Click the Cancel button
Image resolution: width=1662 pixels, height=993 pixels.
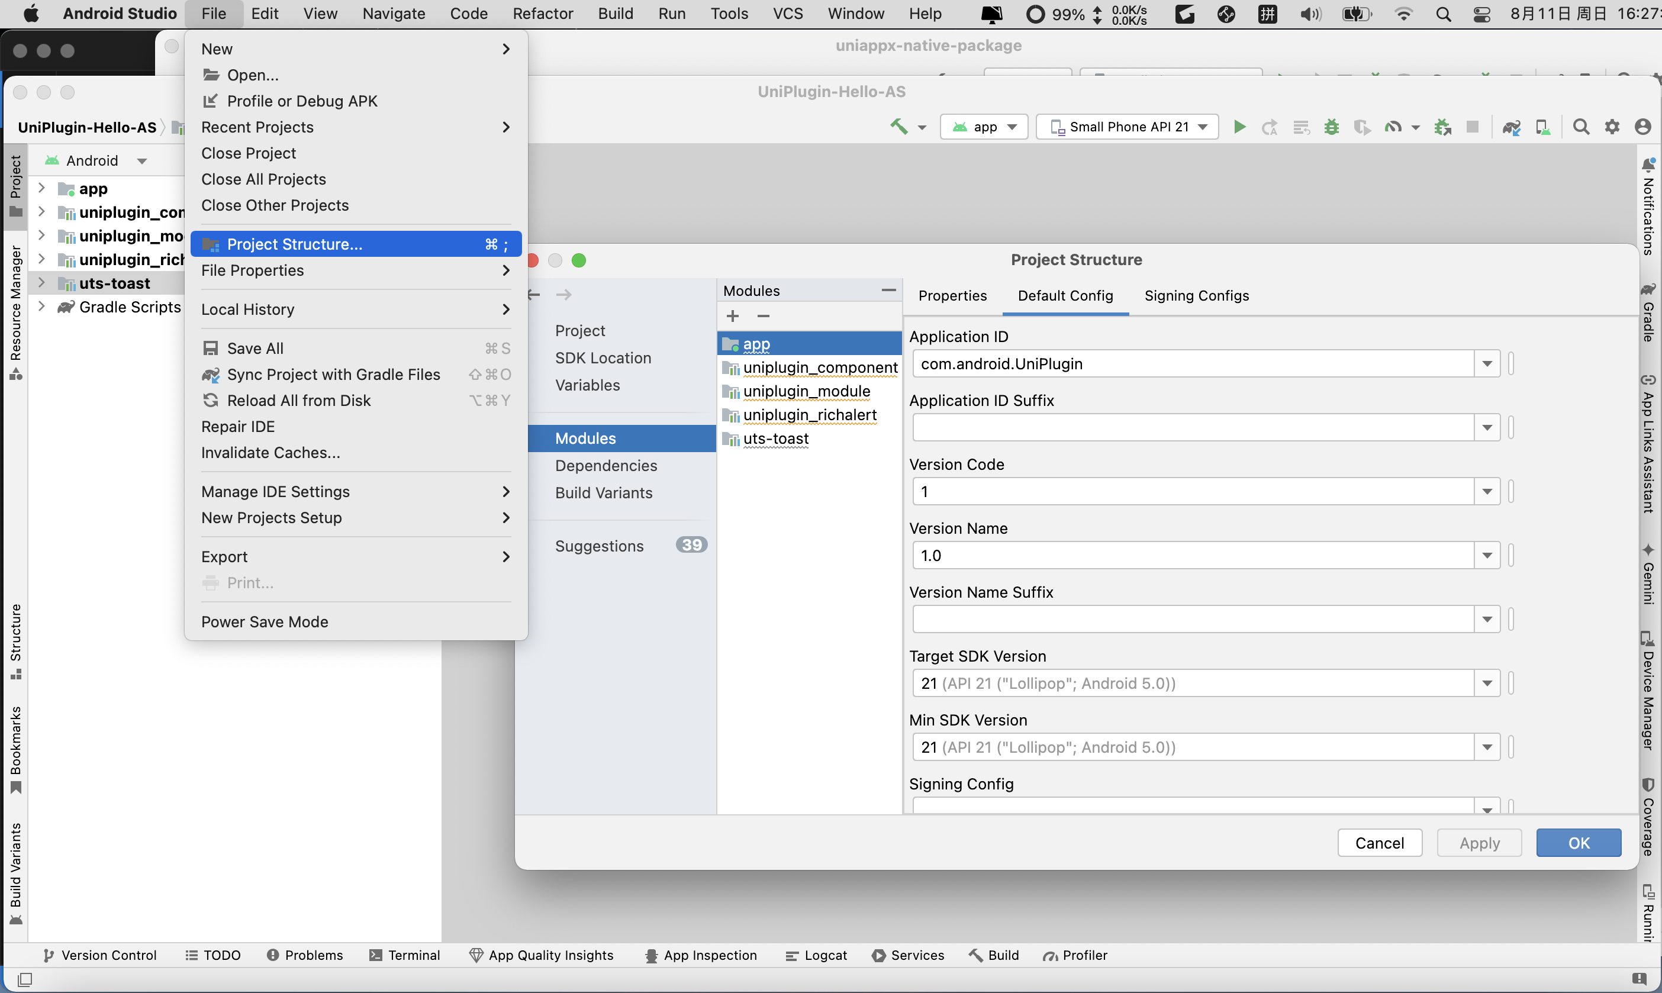[1380, 843]
